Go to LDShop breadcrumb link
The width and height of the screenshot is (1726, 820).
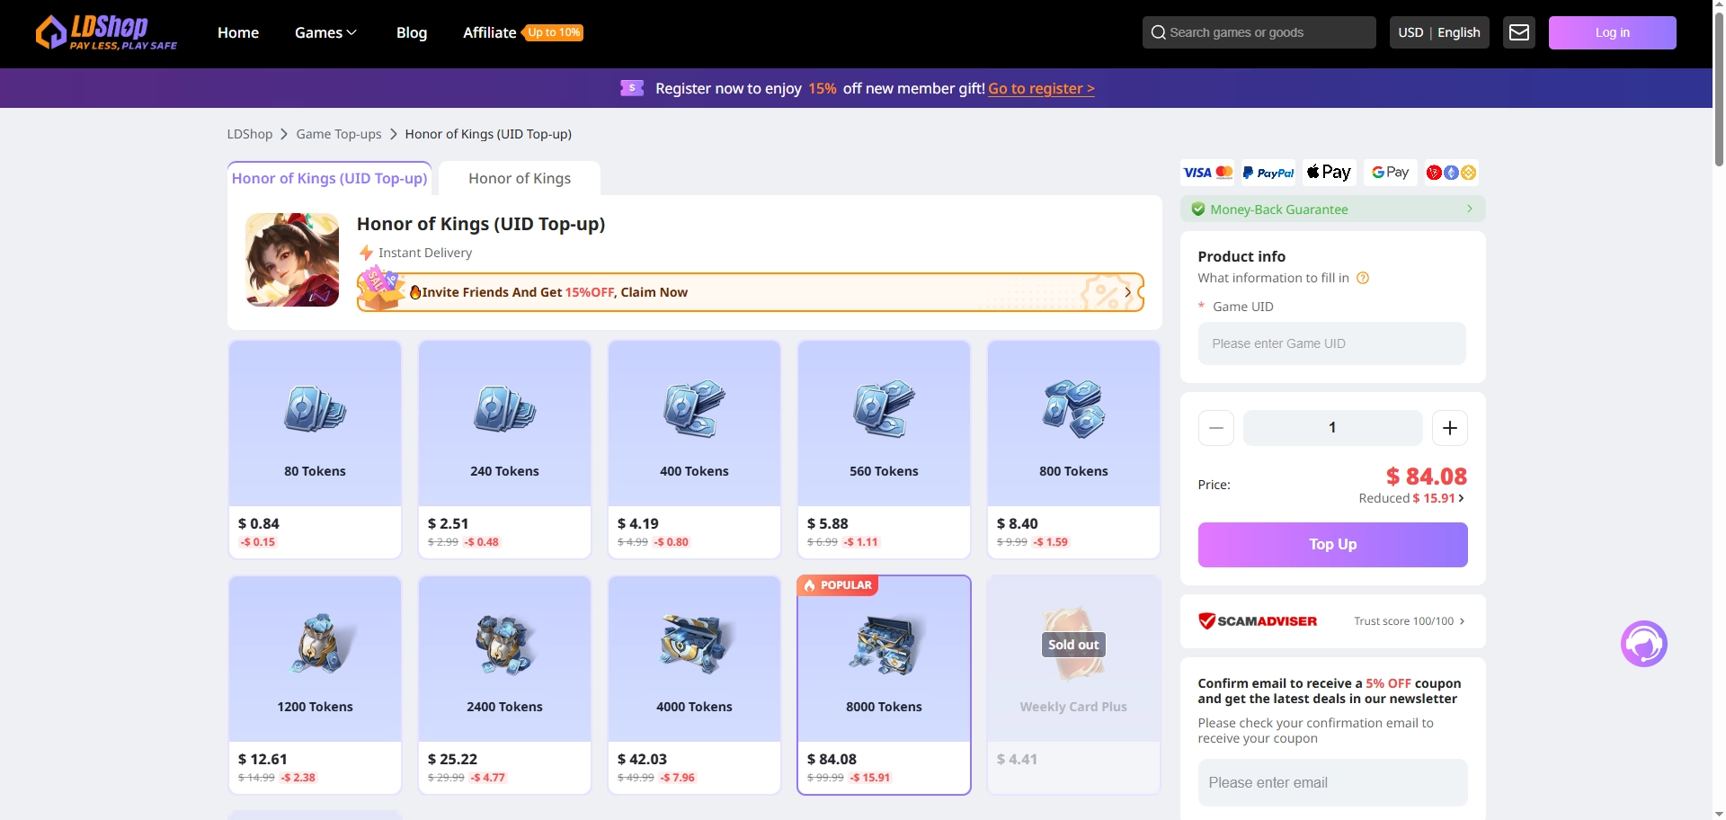[x=250, y=134]
